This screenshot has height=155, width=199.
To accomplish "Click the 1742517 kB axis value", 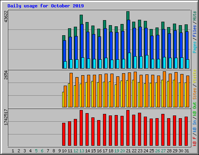I will (6, 117).
